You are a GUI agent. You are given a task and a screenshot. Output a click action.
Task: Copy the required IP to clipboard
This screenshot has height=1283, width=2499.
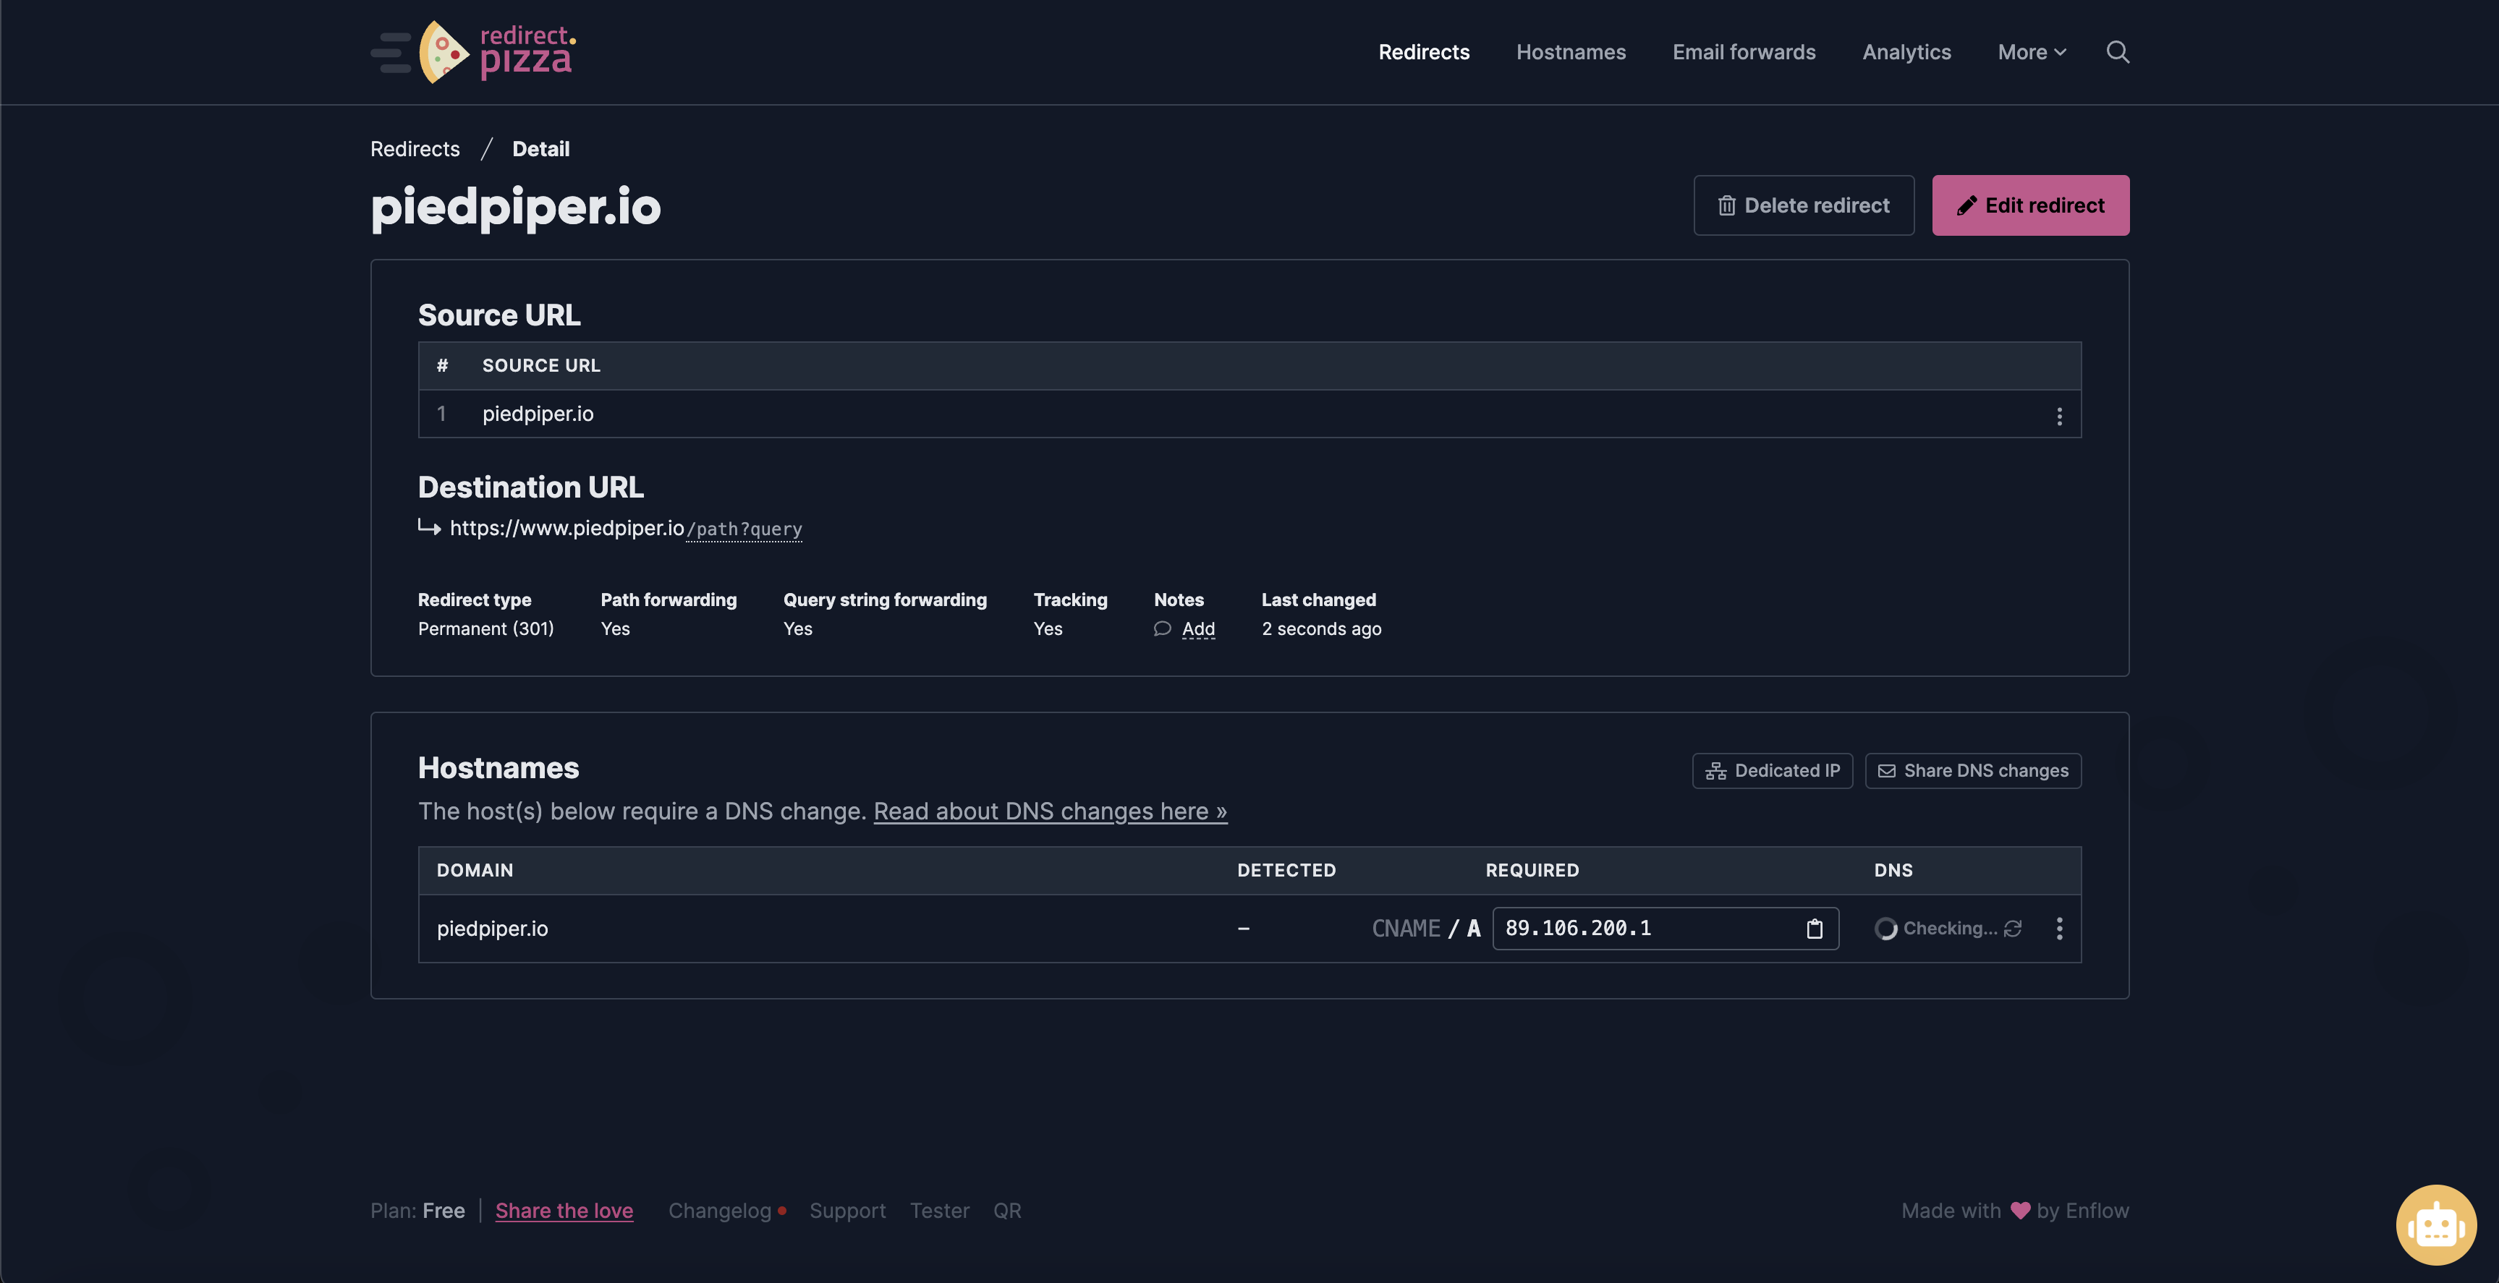pos(1814,929)
